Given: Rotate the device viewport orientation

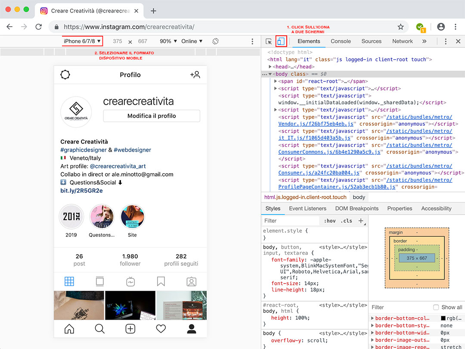Looking at the screenshot, I should coord(216,41).
